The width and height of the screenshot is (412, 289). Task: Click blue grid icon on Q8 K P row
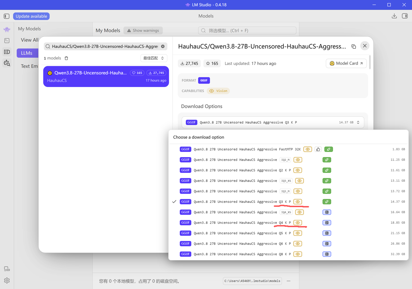[327, 254]
